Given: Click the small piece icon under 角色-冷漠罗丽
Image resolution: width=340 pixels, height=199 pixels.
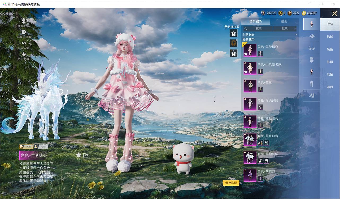Looking at the screenshot, I should tap(260, 107).
